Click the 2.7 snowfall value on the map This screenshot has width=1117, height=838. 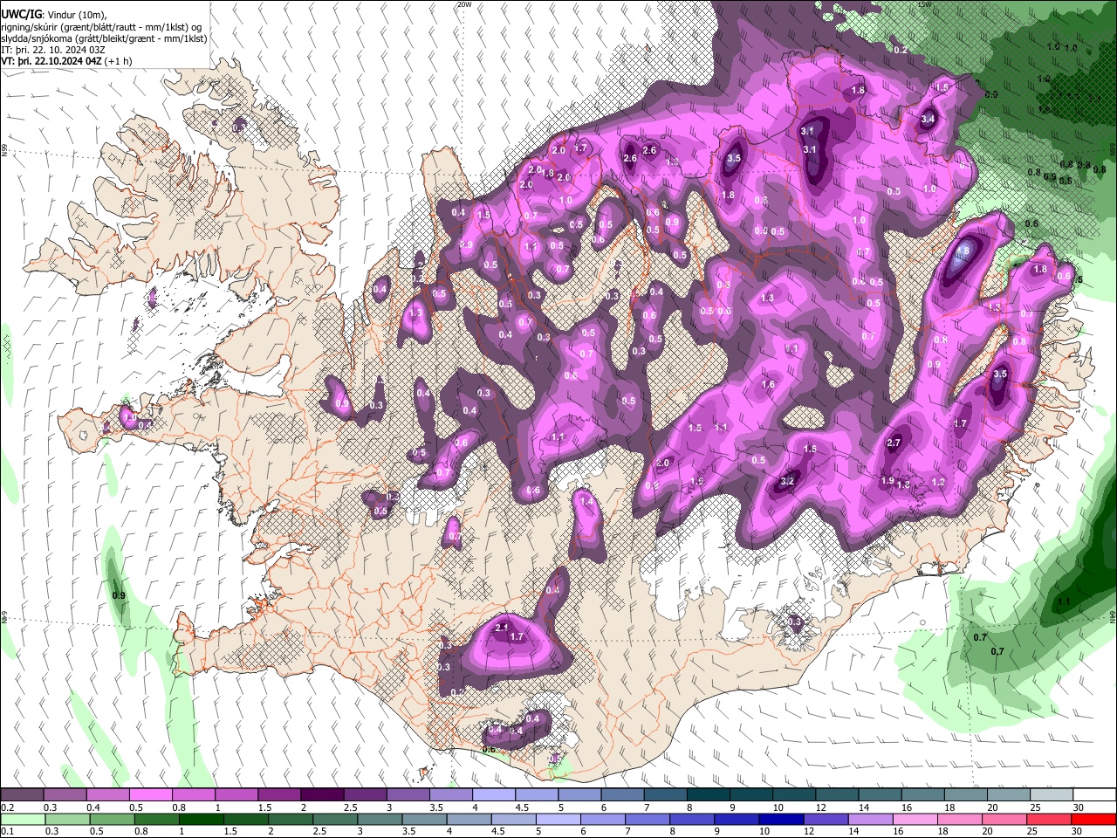click(x=894, y=443)
